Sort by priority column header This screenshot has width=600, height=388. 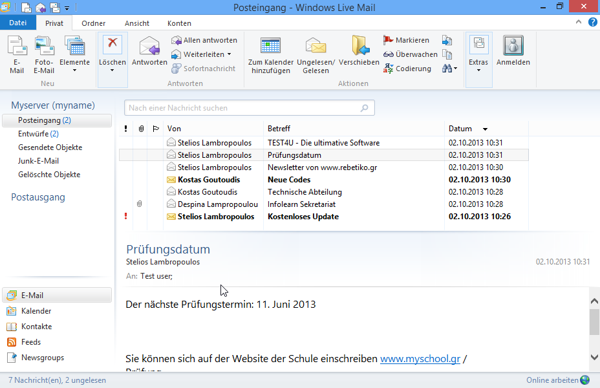point(126,129)
